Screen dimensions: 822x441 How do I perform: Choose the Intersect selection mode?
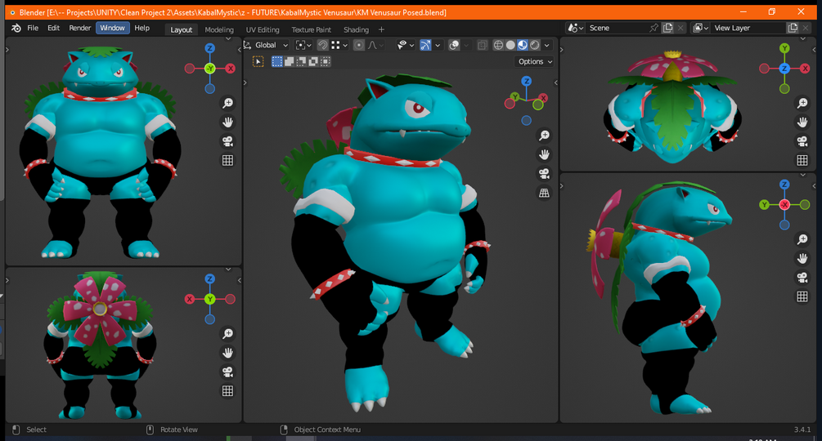click(326, 62)
